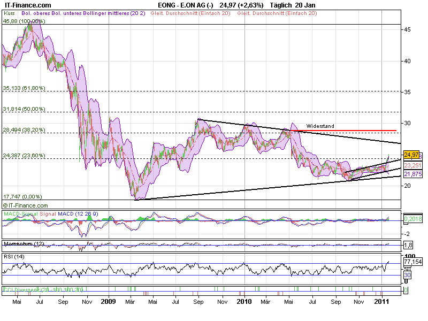Select the EONG - E.ON AG (-) symbol title
The width and height of the screenshot is (428, 321).
pos(185,5)
